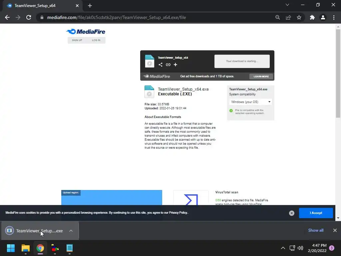Click Show all downloads
This screenshot has width=341, height=256.
(316, 230)
